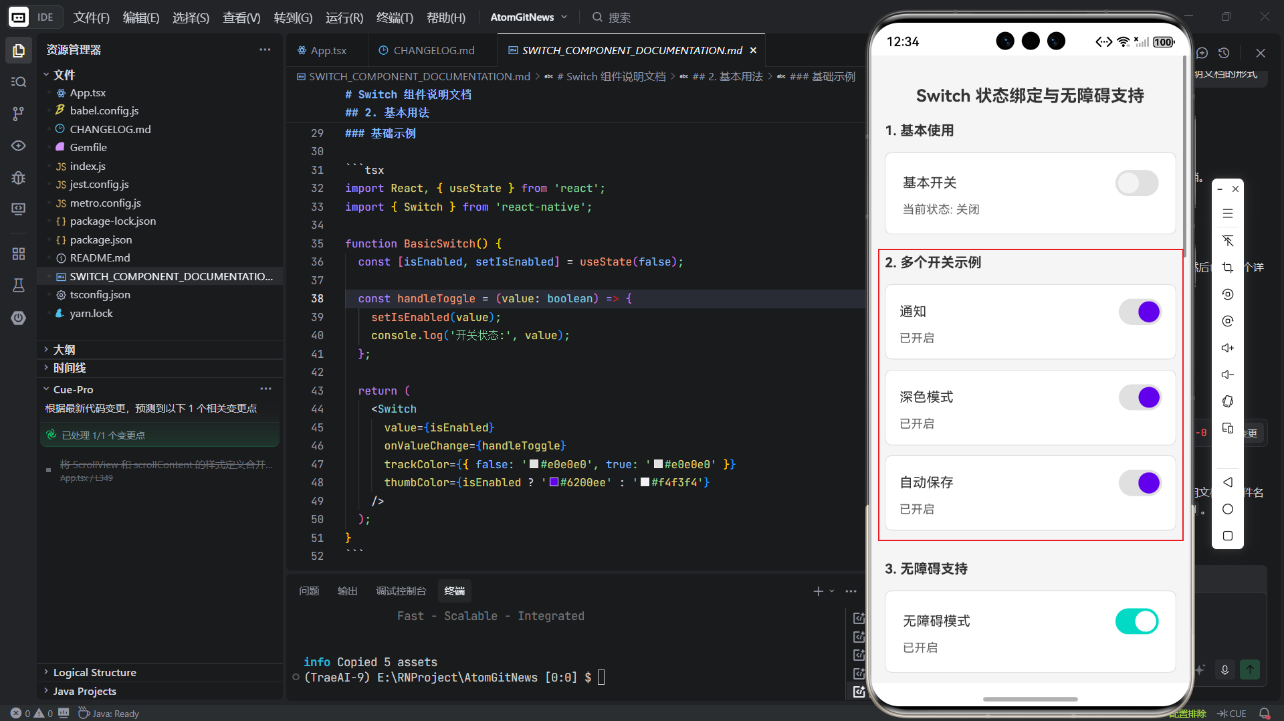Click the green send arrow button
Screen dimensions: 1284x721
(x=1250, y=669)
